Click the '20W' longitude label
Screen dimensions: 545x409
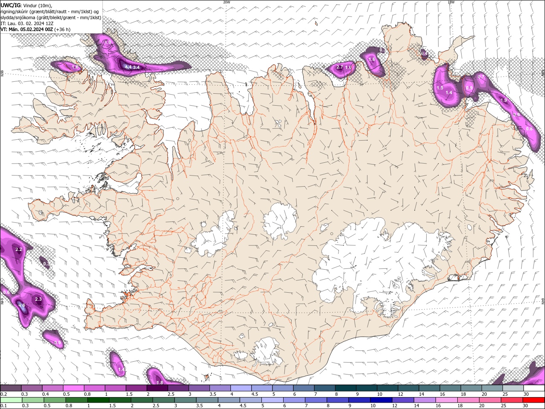[x=227, y=2]
